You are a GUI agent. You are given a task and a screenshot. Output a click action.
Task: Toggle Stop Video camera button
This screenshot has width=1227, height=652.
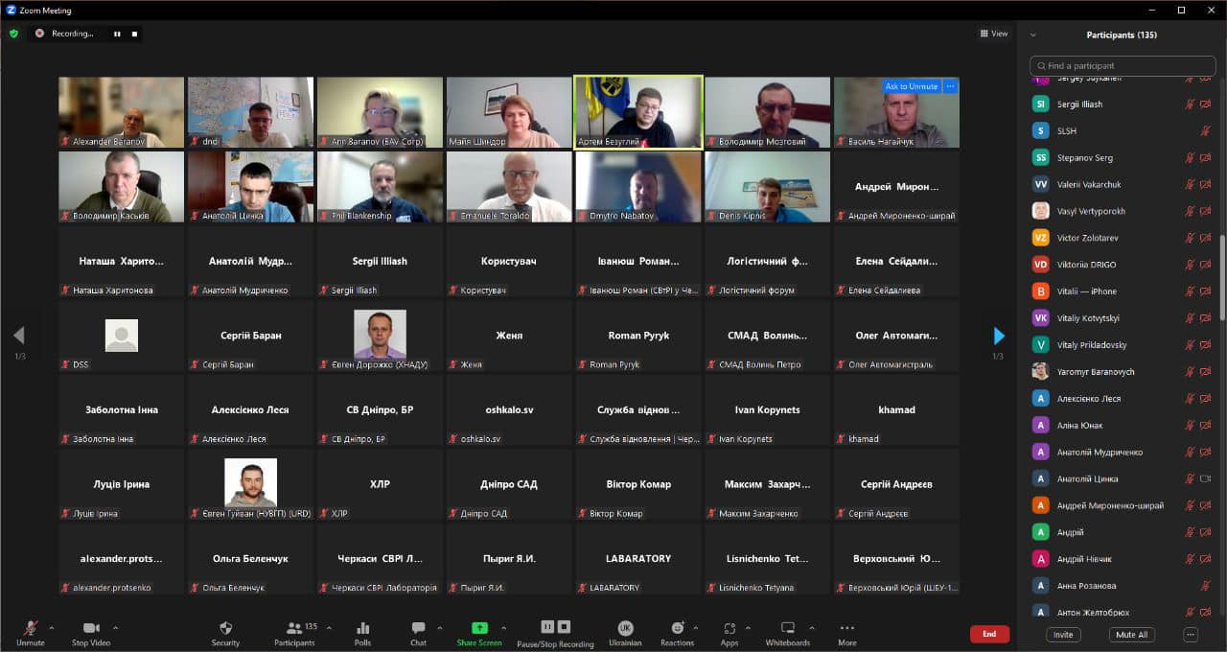click(x=91, y=629)
